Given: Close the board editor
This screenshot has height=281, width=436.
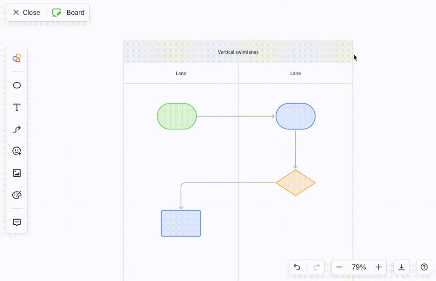Looking at the screenshot, I should pyautogui.click(x=26, y=12).
